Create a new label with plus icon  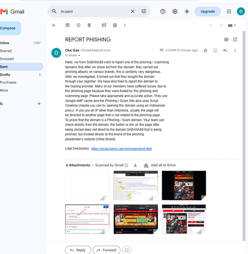39,104
